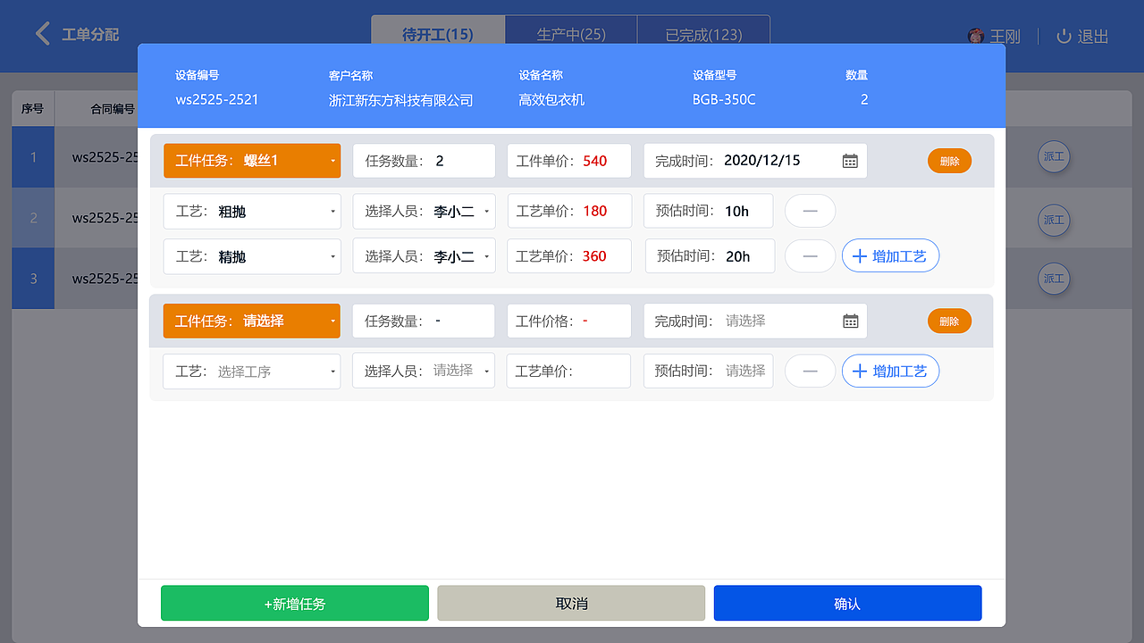The height and width of the screenshot is (643, 1144).
Task: Click device model BGB-350C
Action: point(724,99)
